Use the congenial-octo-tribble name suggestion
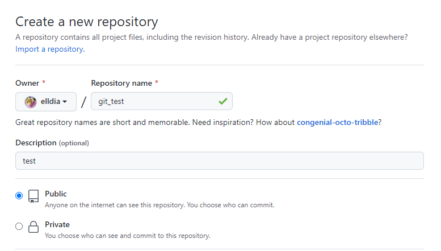This screenshot has width=441, height=251. (337, 122)
